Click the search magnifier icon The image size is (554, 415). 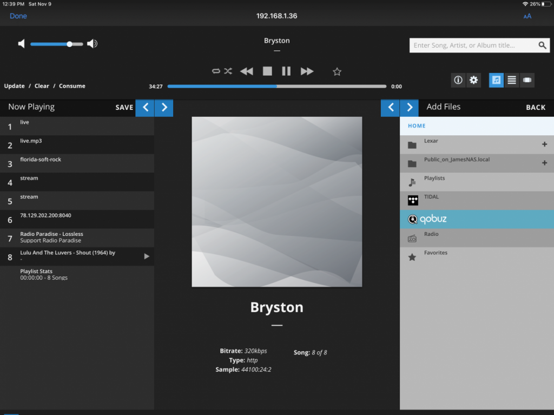pyautogui.click(x=542, y=45)
